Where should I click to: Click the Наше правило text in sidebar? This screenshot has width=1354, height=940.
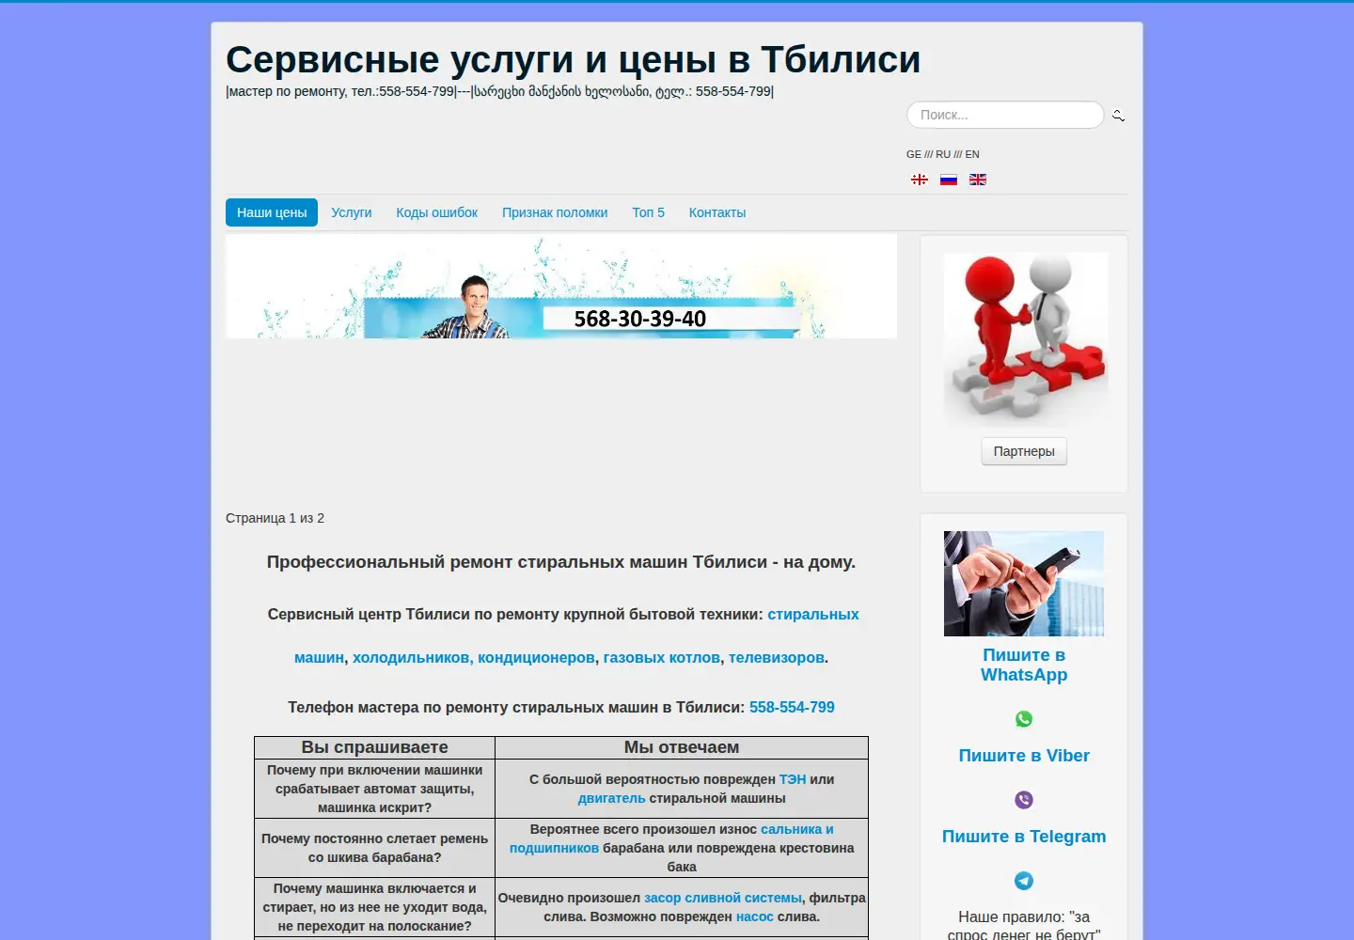pyautogui.click(x=1024, y=925)
